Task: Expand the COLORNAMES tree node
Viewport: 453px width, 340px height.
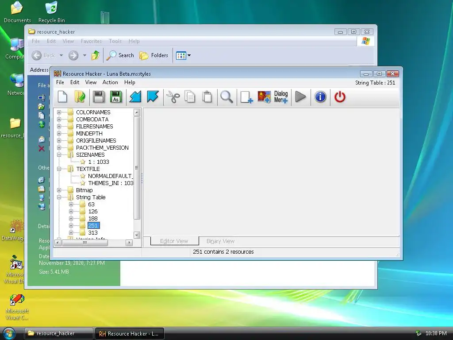Action: click(x=59, y=112)
